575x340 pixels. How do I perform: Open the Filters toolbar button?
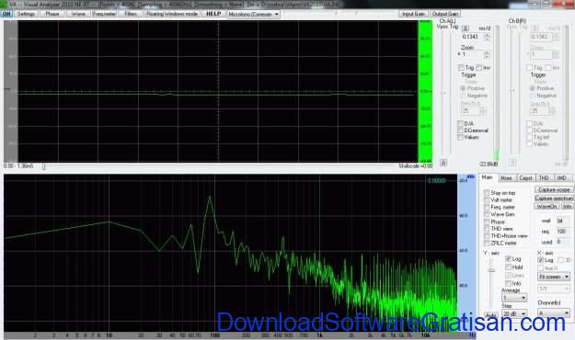131,14
